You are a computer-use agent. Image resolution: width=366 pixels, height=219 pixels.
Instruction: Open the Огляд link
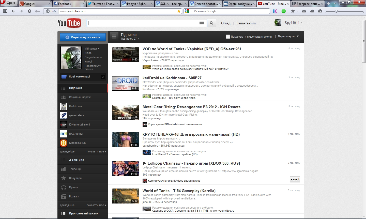[x=226, y=23]
